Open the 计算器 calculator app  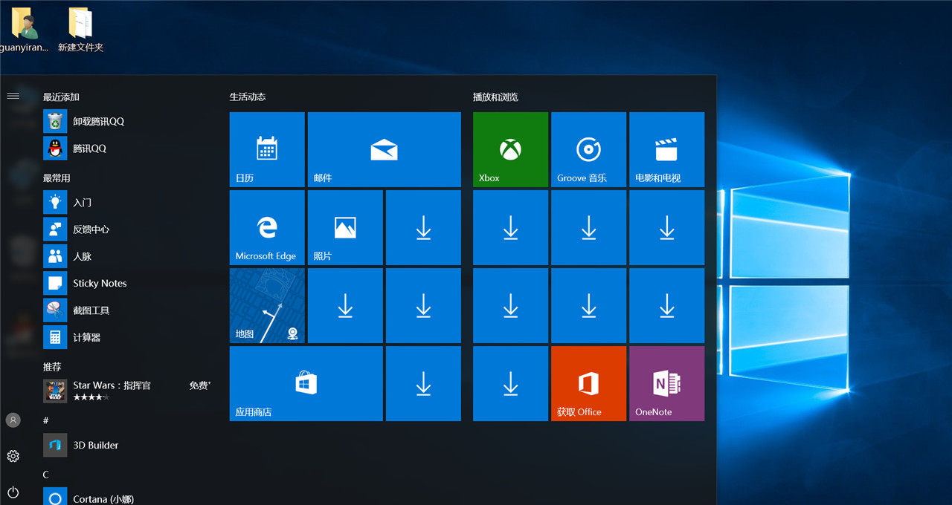(x=128, y=337)
